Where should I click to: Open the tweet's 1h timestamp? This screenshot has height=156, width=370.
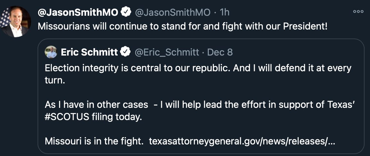click(x=225, y=12)
